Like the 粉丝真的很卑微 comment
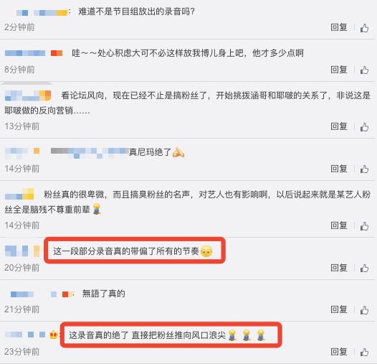377x364 pixels. point(364,226)
